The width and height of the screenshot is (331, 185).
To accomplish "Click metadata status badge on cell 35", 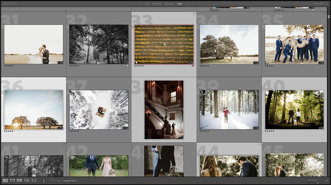I will point(325,13).
